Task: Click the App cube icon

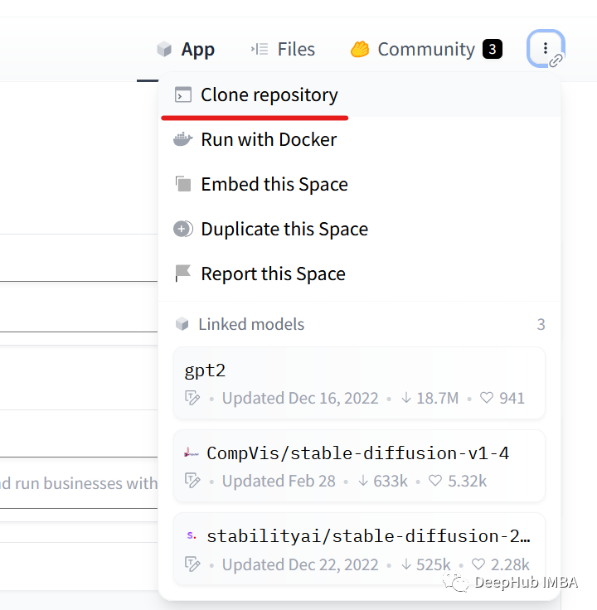Action: pos(164,50)
